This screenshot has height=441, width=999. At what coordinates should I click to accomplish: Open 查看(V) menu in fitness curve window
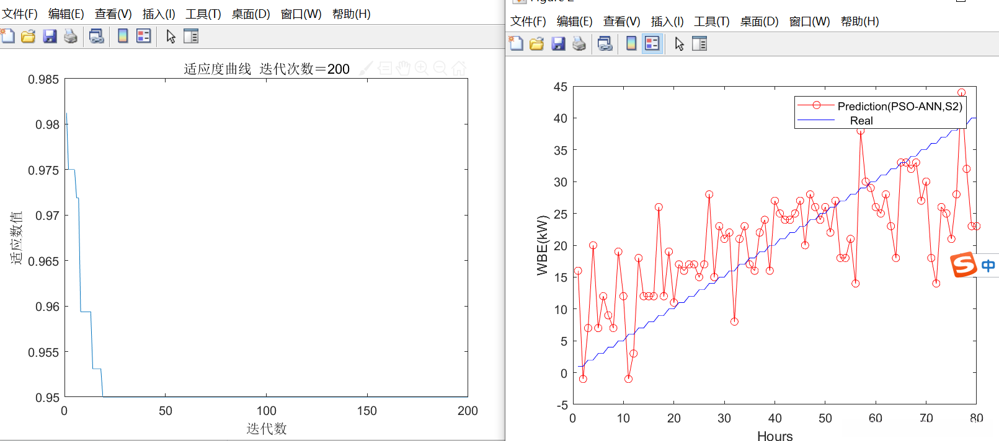coord(113,14)
